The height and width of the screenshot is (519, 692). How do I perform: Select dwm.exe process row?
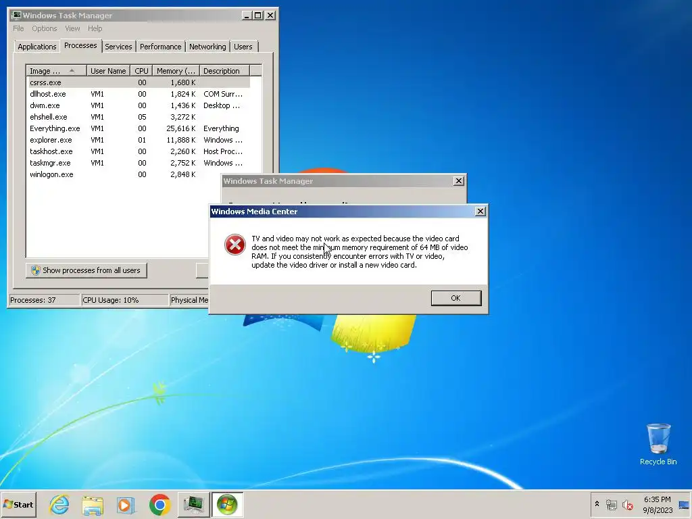pyautogui.click(x=138, y=105)
